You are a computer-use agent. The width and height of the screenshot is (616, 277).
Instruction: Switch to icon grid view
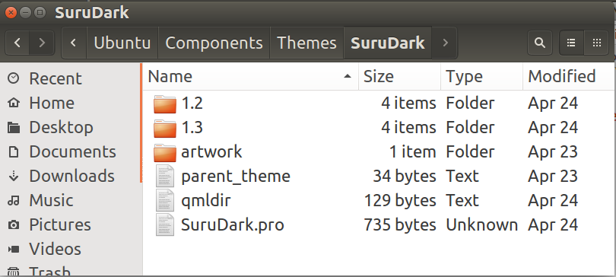coord(597,43)
